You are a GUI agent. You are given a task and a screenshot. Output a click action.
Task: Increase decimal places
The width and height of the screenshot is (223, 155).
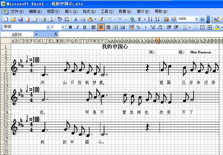click(153, 27)
